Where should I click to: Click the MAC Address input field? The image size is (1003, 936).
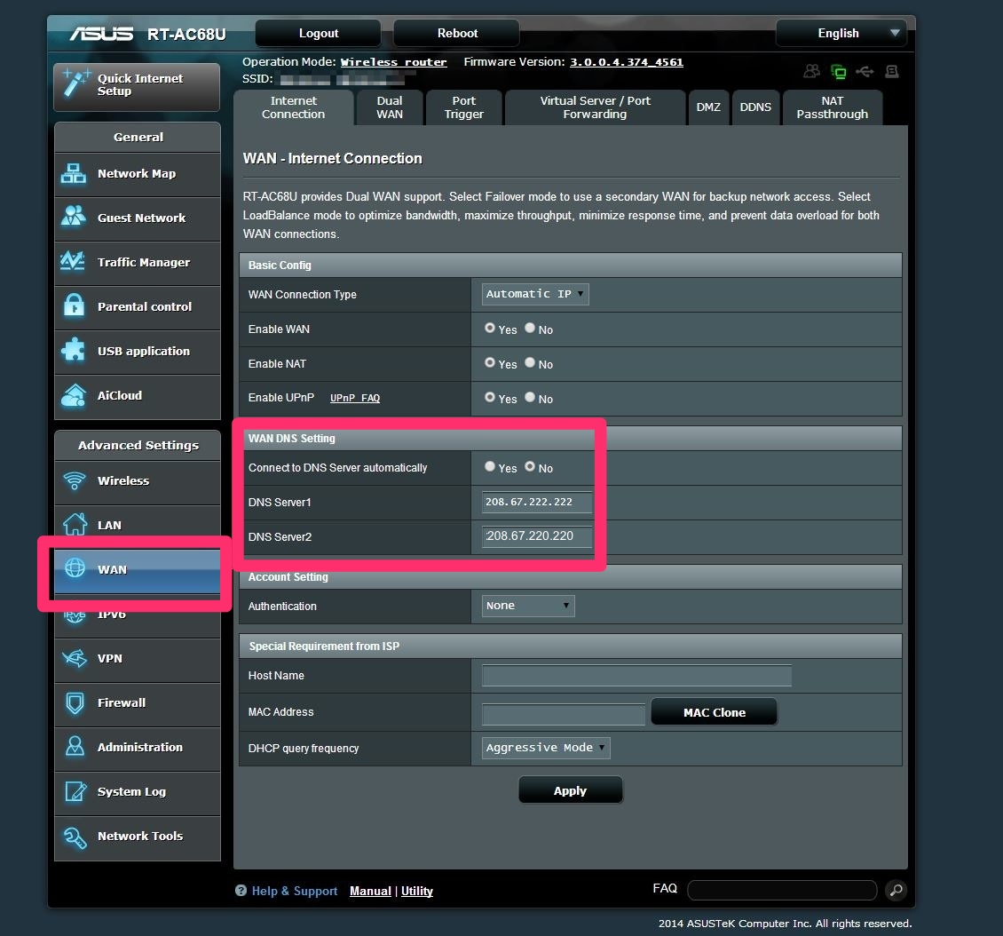tap(564, 713)
